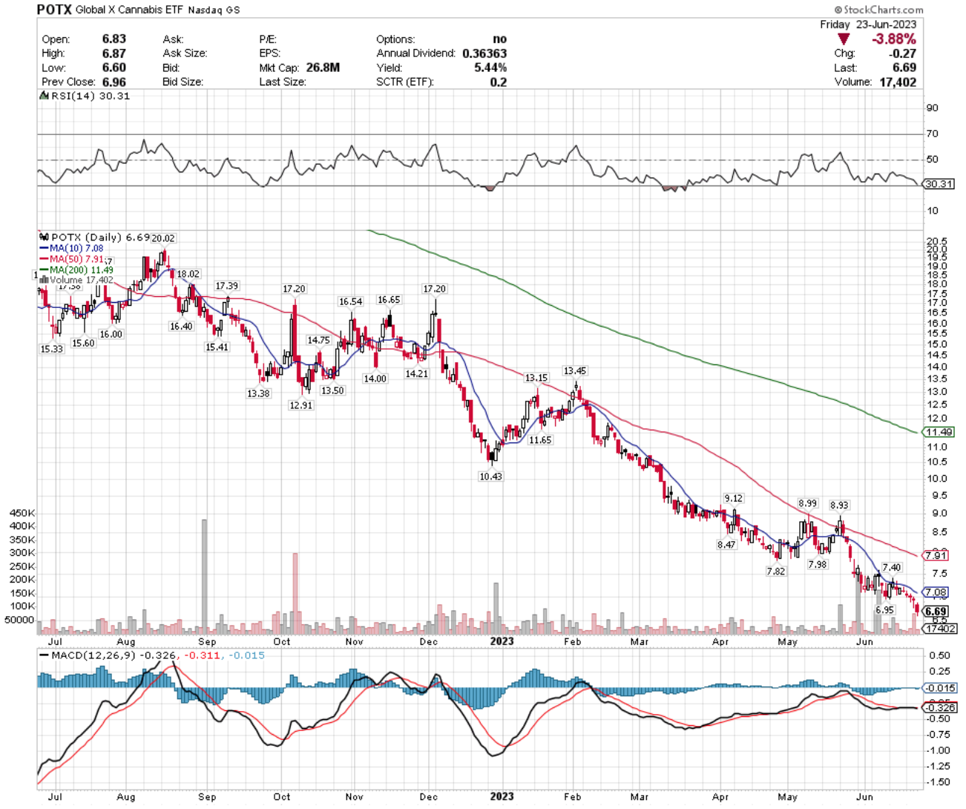Click the red down-triangle change indicator
Screen dimensions: 966x809
(x=844, y=39)
